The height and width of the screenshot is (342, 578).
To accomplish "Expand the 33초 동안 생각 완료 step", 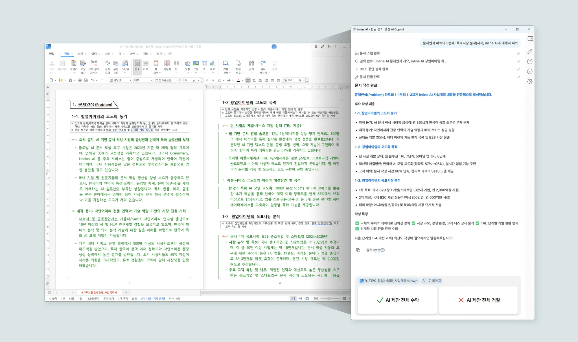I will [357, 69].
